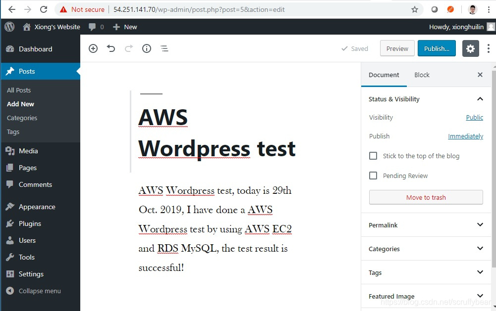Undo the last editor change

point(110,48)
